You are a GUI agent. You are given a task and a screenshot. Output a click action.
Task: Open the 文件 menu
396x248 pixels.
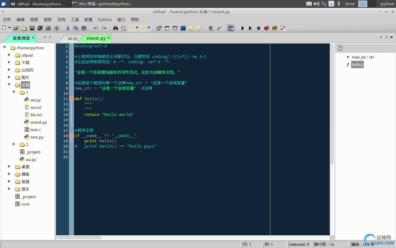[x=7, y=20]
